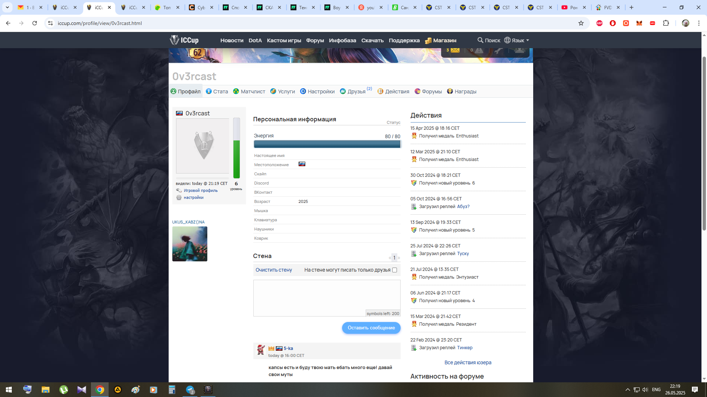707x397 pixels.
Task: Open the Telegram taskbar icon
Action: 190,390
